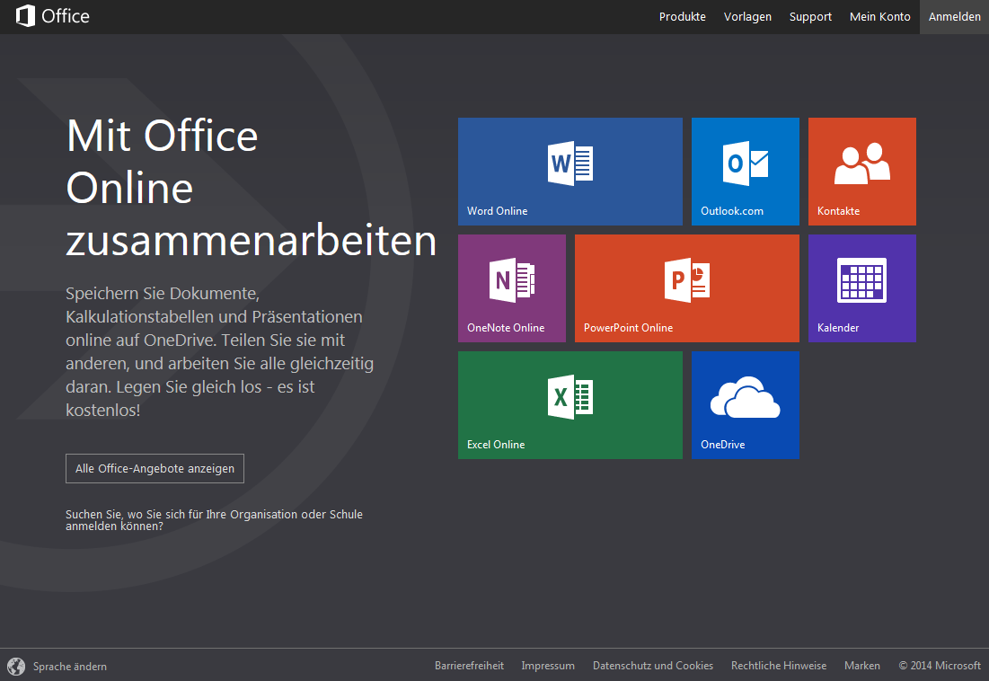The image size is (989, 681).
Task: Open the OneDrive cloud icon
Action: point(746,397)
